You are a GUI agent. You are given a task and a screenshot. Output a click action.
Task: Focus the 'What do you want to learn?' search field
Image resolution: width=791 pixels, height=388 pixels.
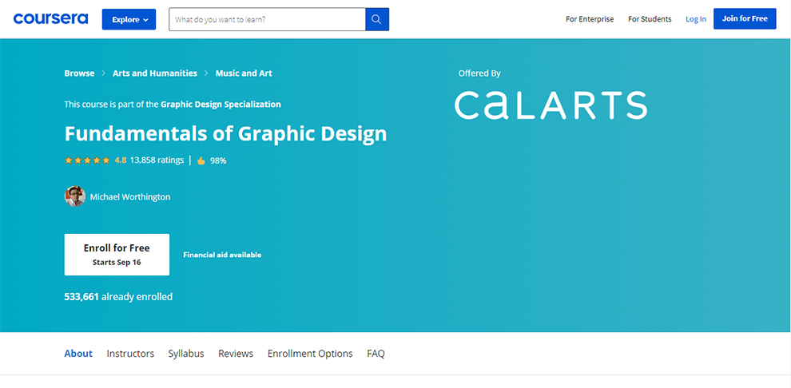267,20
